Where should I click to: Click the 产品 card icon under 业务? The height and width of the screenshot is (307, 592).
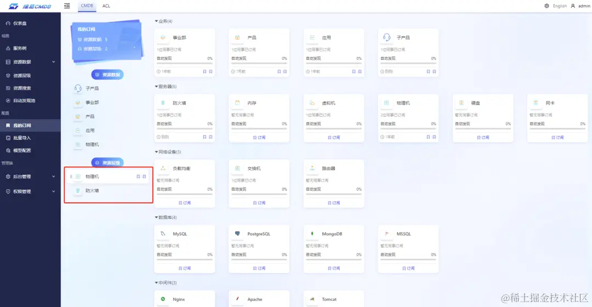click(x=237, y=37)
